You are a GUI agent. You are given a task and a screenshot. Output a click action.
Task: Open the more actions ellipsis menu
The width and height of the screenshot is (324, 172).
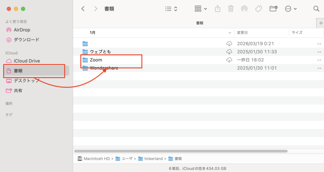290,9
